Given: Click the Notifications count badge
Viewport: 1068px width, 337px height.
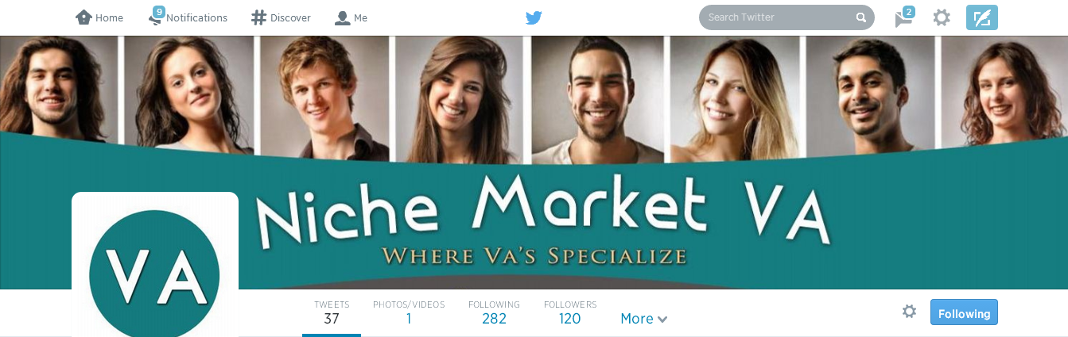Looking at the screenshot, I should pyautogui.click(x=159, y=12).
